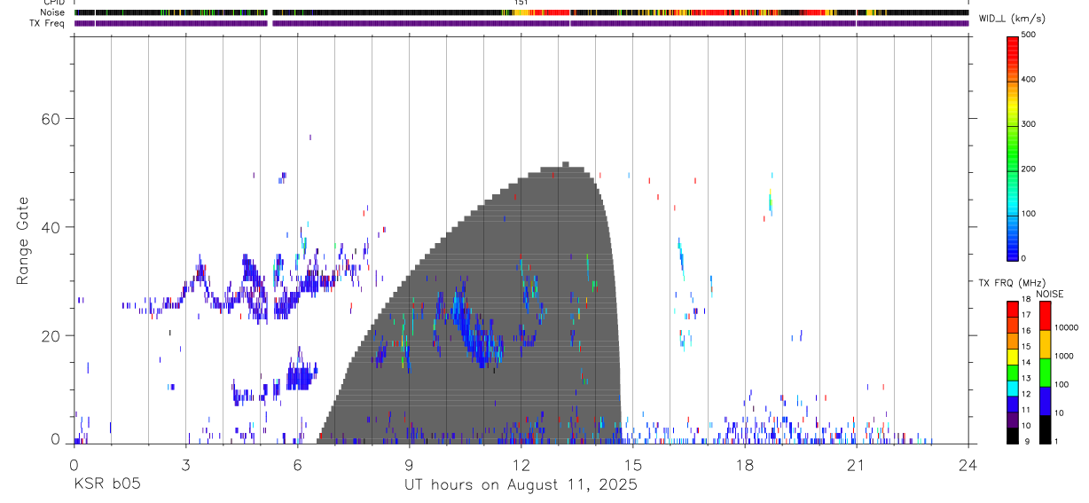
Task: Click the x-axis tick label '3'
Action: pos(185,465)
